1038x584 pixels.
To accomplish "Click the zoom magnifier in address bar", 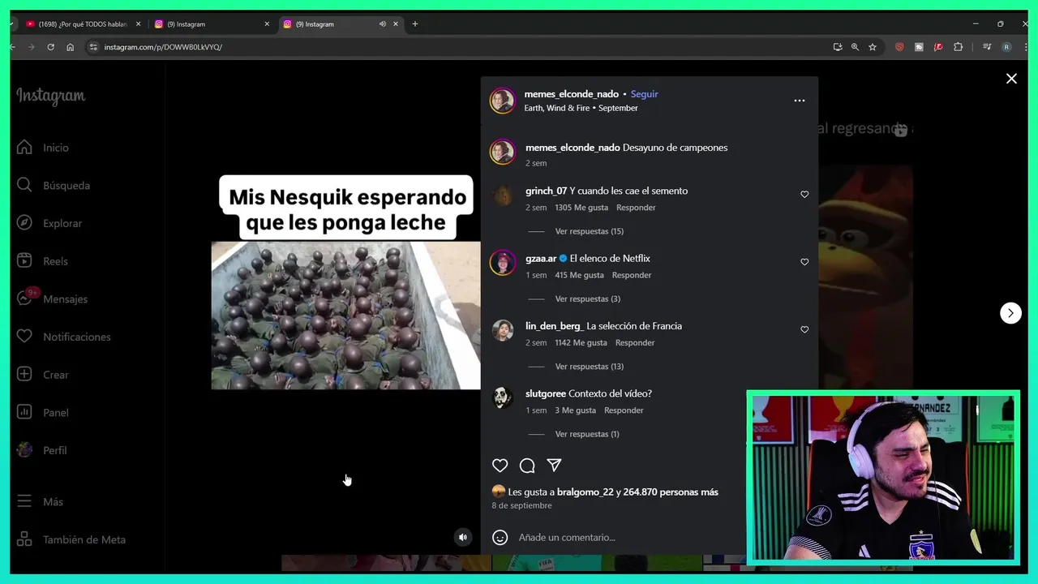I will tap(855, 47).
